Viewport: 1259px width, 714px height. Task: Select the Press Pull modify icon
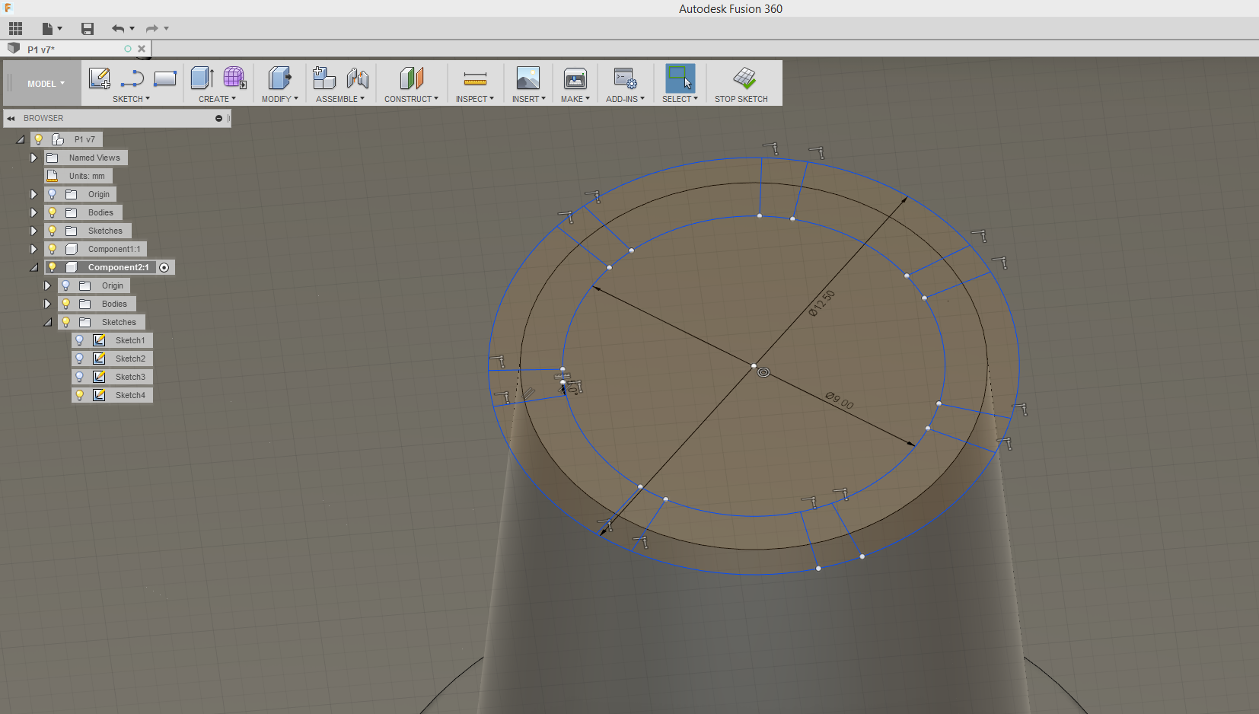click(x=279, y=78)
